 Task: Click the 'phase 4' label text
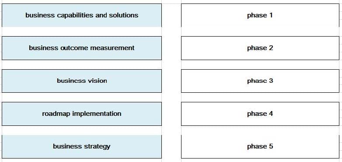click(260, 114)
